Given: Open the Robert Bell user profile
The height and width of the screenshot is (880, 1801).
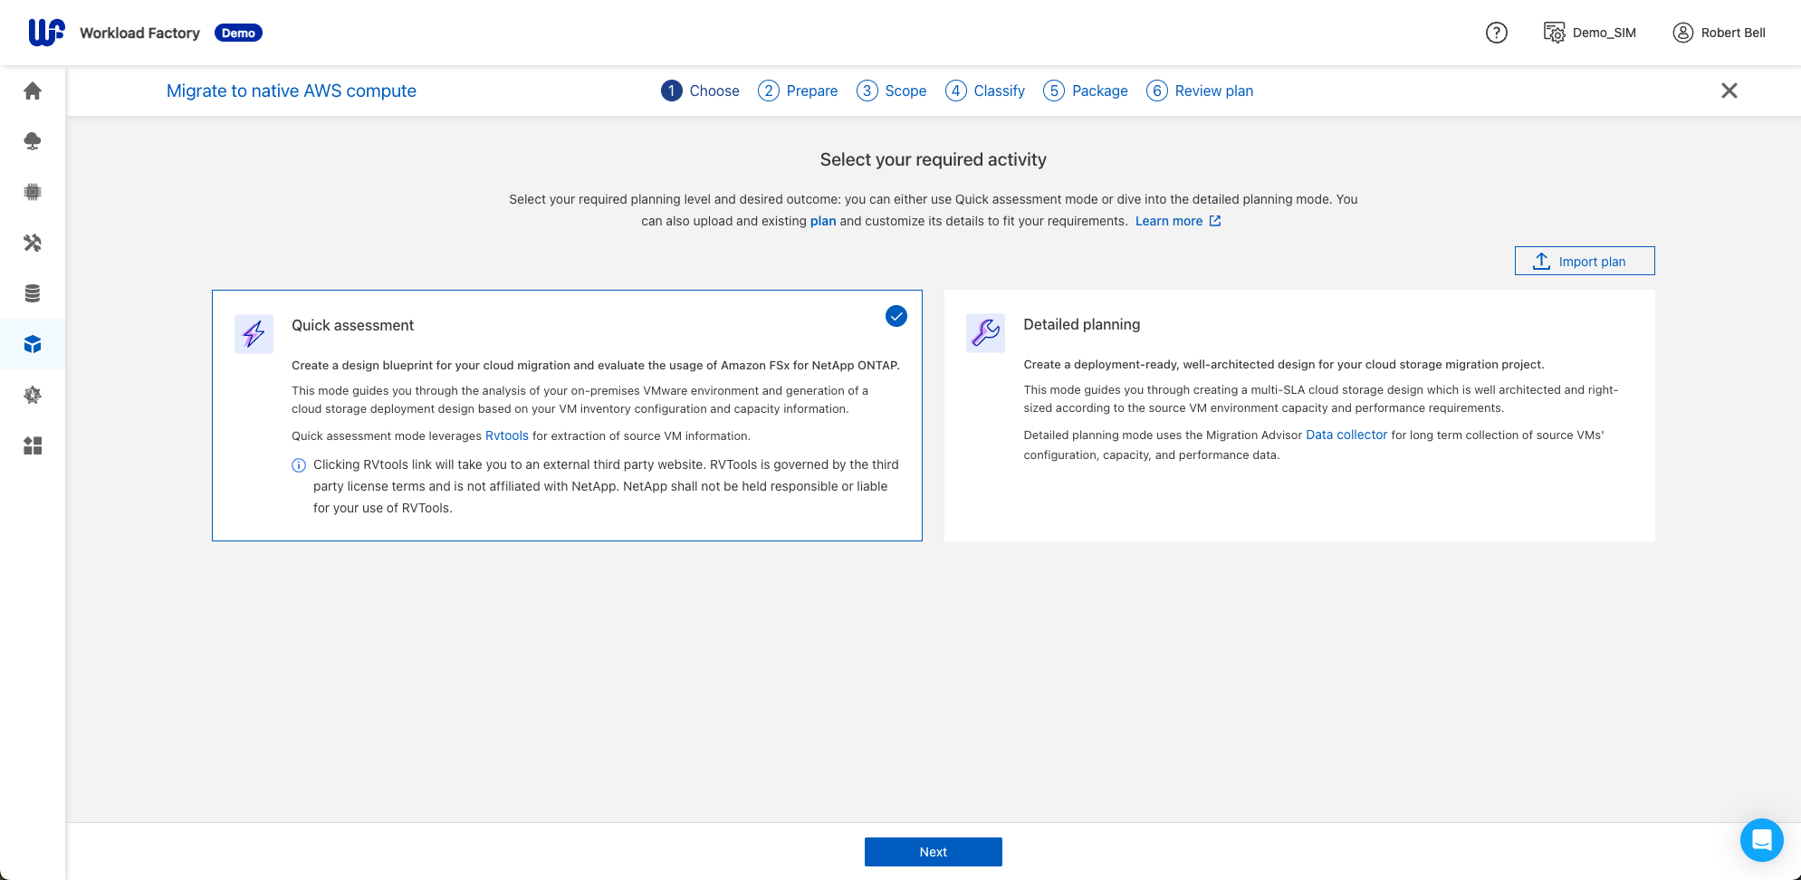Looking at the screenshot, I should point(1720,33).
